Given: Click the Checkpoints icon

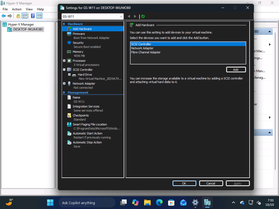Looking at the screenshot, I should point(69,115).
